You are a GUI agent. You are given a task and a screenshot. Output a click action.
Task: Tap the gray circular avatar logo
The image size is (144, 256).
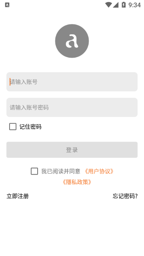pyautogui.click(x=72, y=41)
